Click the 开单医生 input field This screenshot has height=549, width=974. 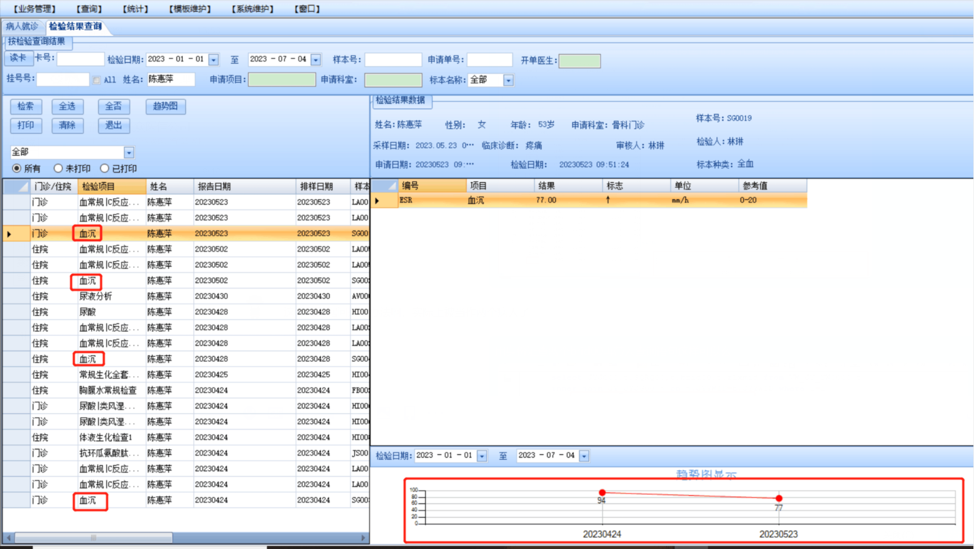pos(580,60)
